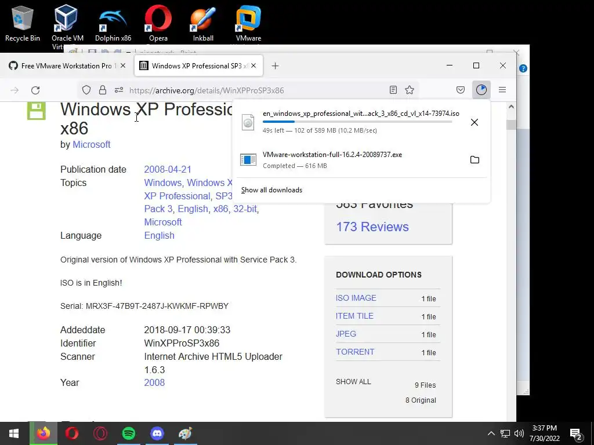Bookmark this page with the star

pos(410,90)
